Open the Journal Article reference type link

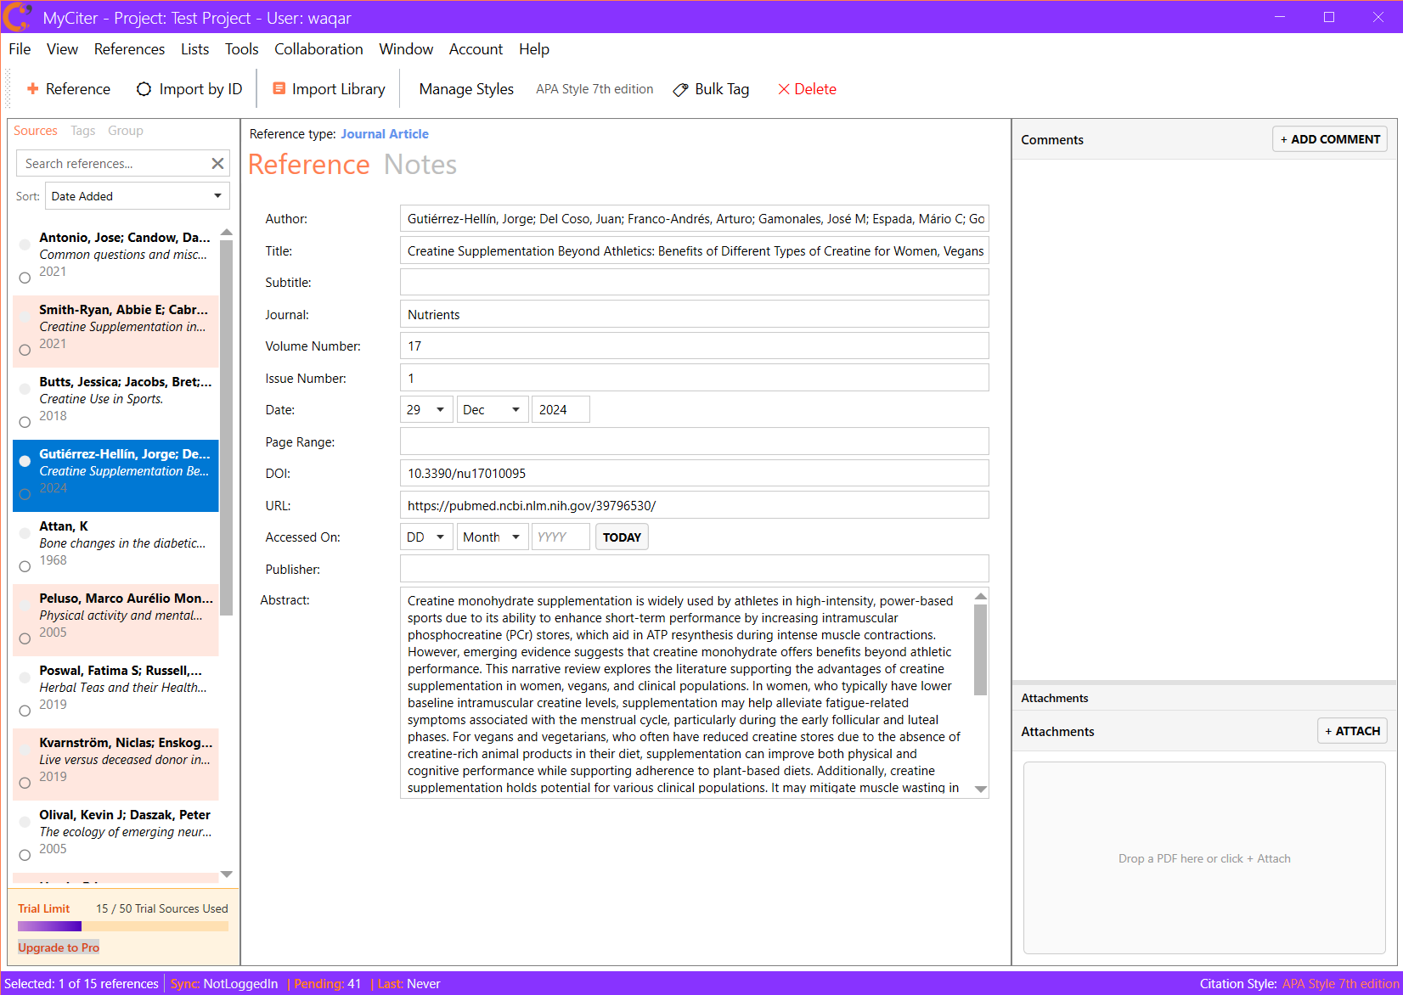coord(385,134)
